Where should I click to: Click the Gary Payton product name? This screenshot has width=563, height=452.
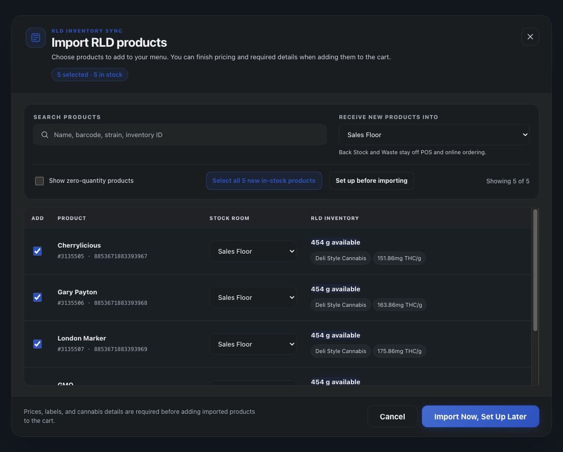pyautogui.click(x=77, y=292)
